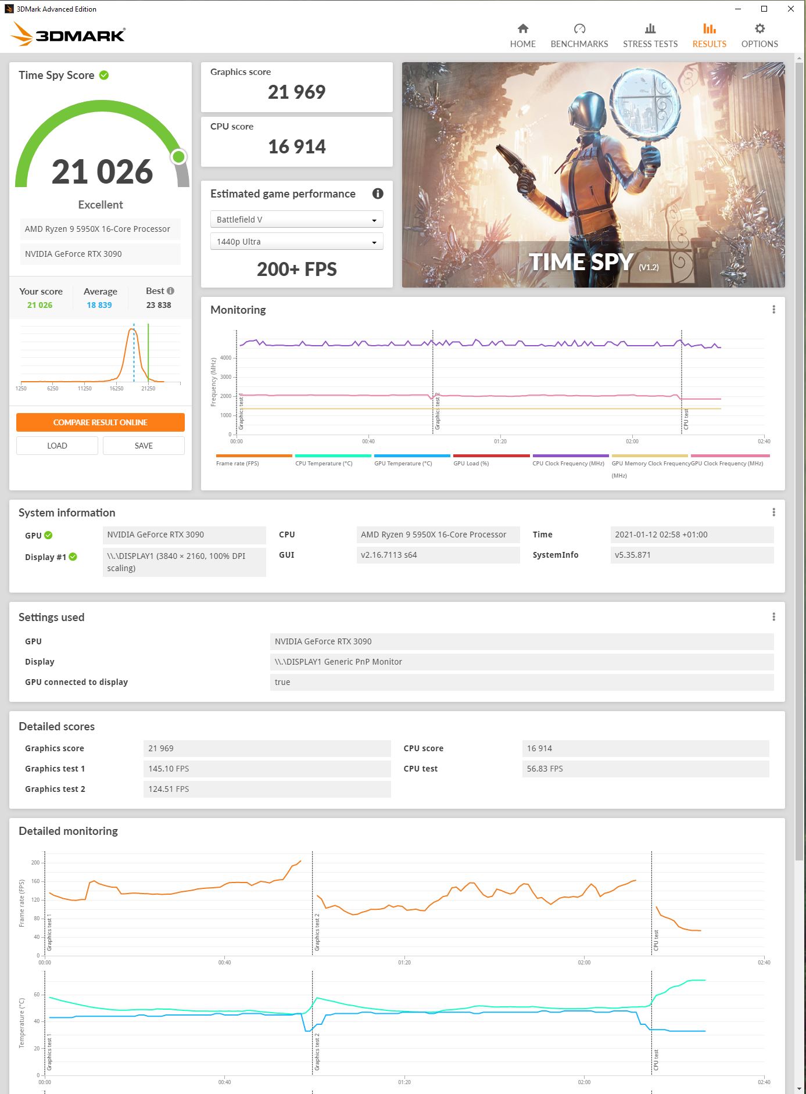Click the info icon beside Best score
Viewport: 806px width, 1094px height.
coord(171,290)
